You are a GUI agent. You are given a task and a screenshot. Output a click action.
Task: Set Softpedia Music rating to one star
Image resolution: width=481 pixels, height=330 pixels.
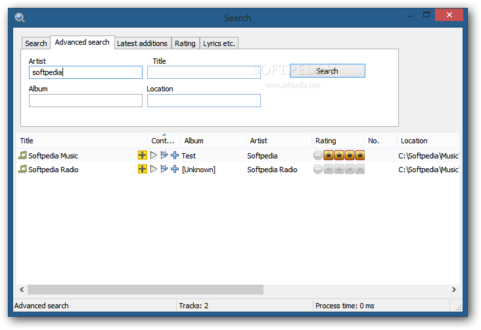click(x=329, y=155)
